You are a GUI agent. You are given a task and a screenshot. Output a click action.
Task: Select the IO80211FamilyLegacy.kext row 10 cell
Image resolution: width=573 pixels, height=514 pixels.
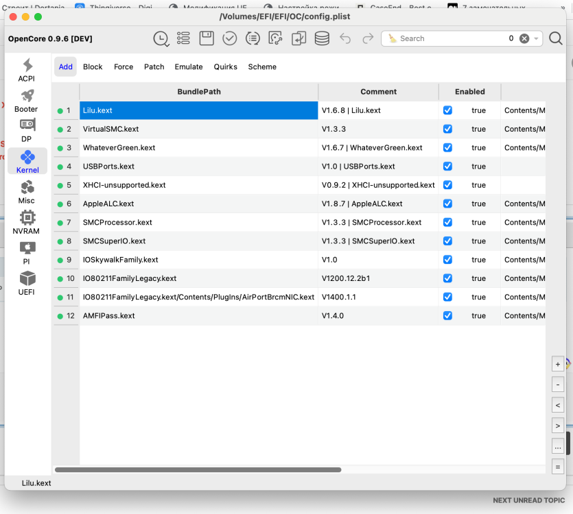(199, 278)
